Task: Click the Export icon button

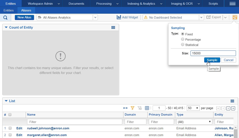Action: tap(208, 17)
